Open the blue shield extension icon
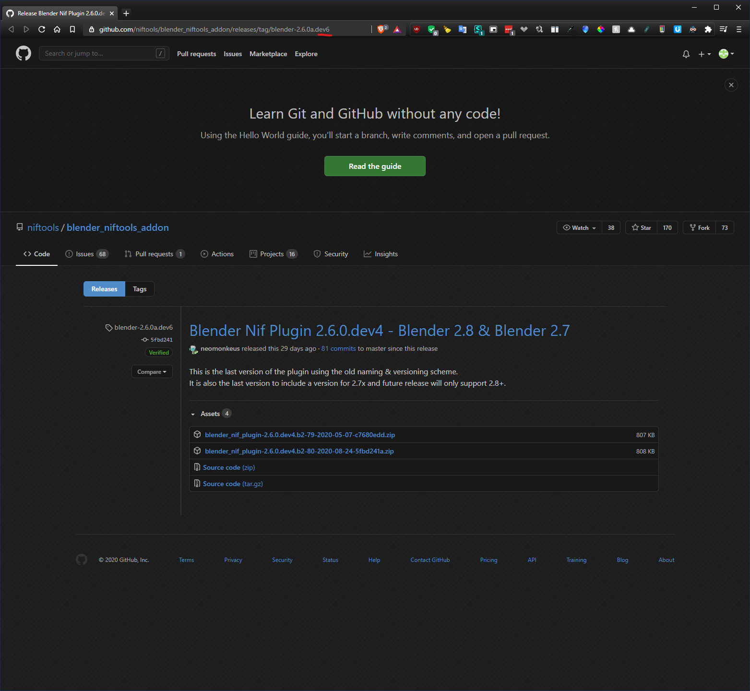This screenshot has height=691, width=750. 585,29
